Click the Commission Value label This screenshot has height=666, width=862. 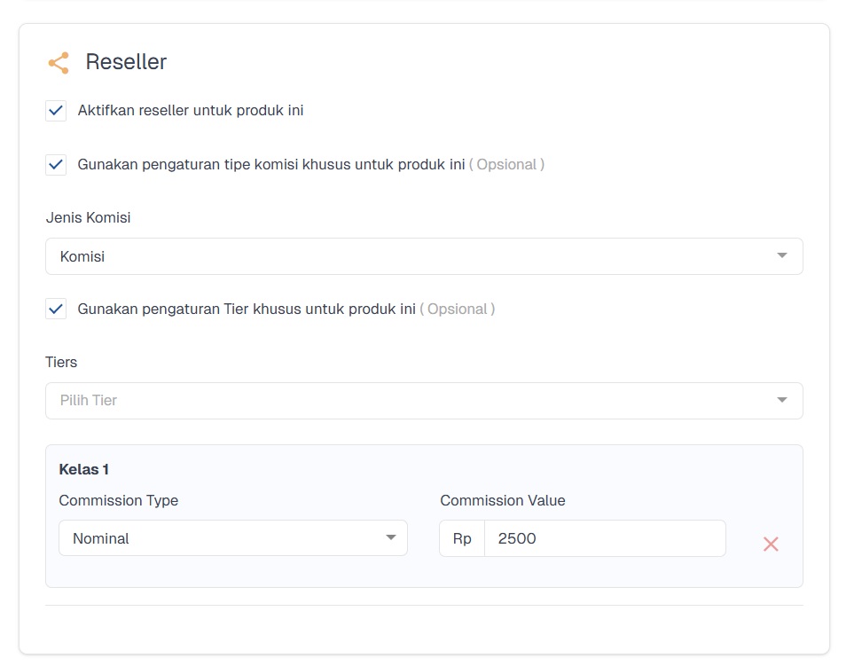503,500
